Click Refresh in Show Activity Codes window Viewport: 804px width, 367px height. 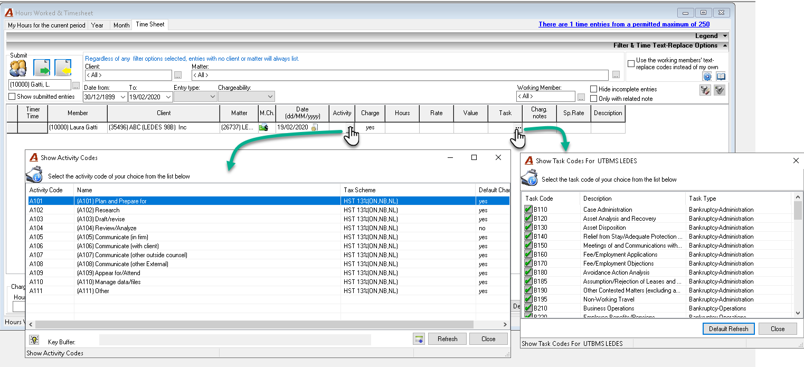click(447, 339)
